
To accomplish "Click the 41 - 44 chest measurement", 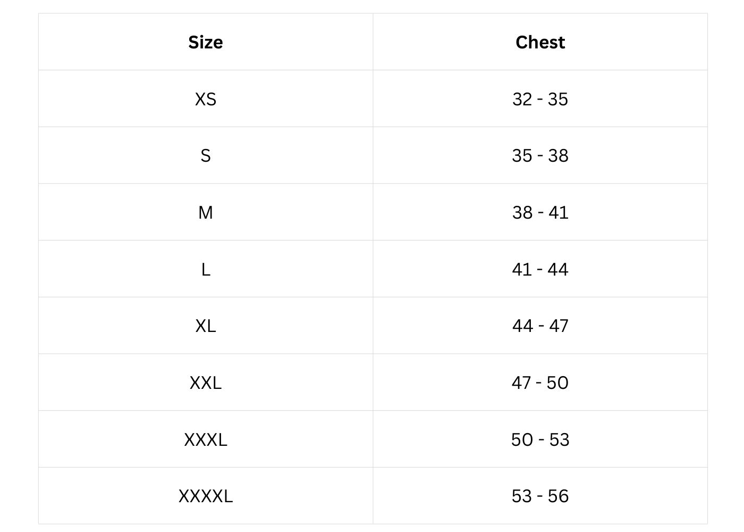I will [x=540, y=269].
